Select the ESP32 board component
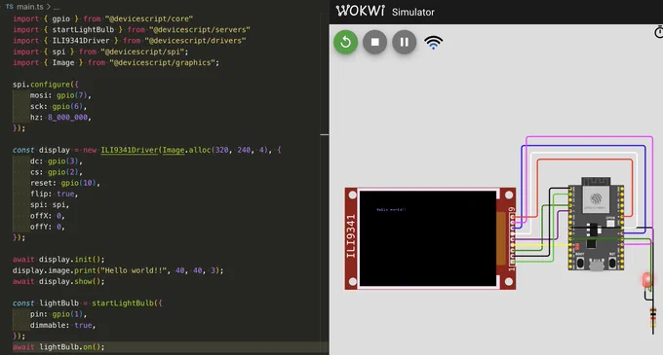 pos(596,225)
